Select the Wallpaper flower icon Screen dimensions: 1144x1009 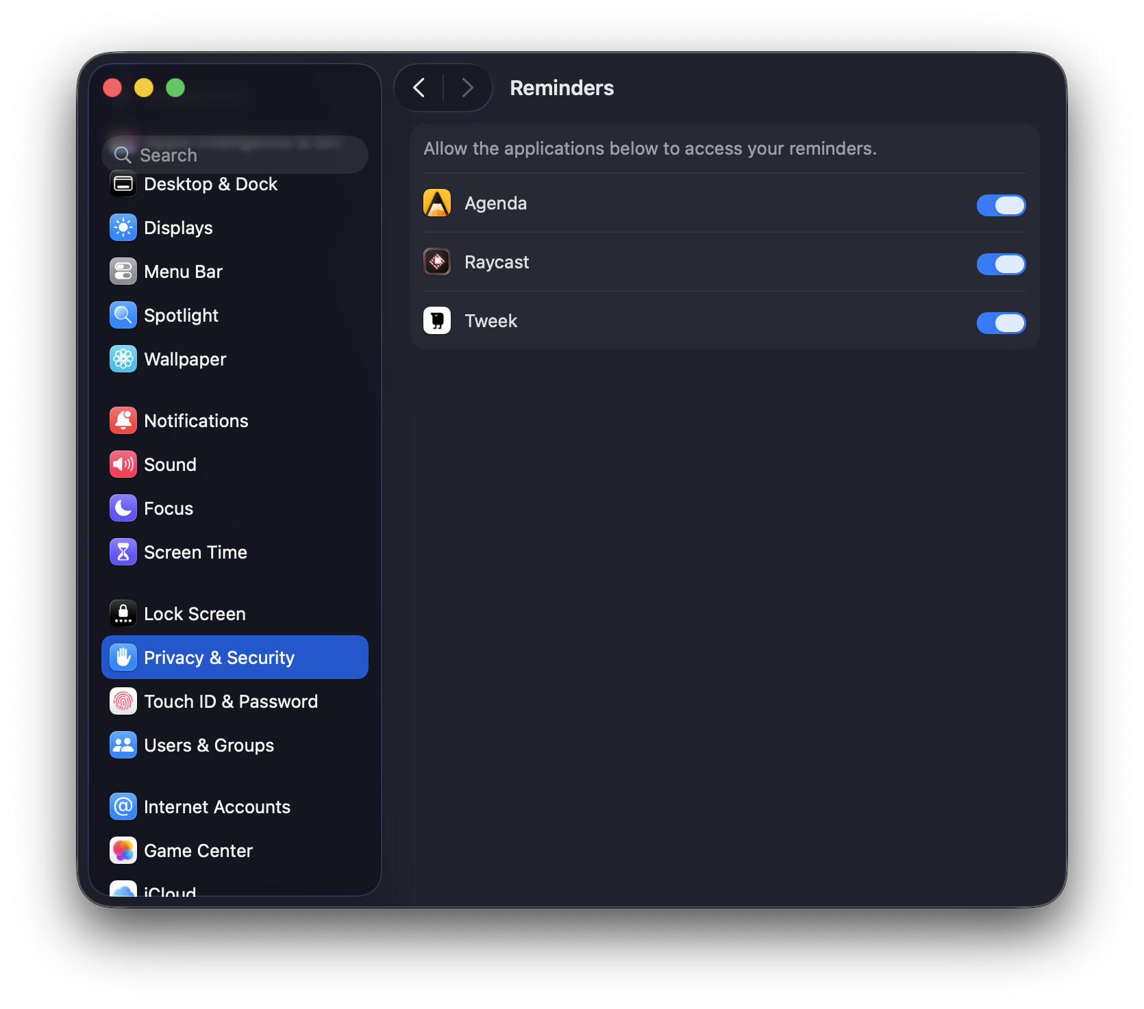123,359
